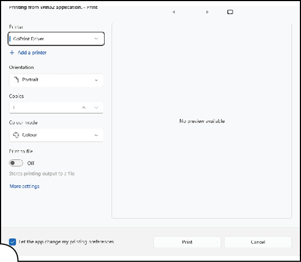Click the Cancel button
This screenshot has height=262, width=301.
(258, 242)
